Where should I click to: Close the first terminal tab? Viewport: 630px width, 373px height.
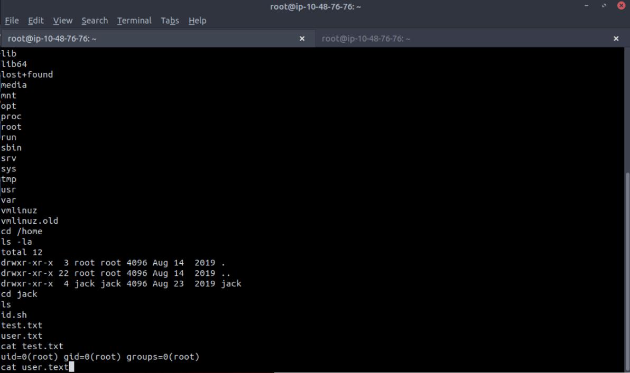(302, 39)
